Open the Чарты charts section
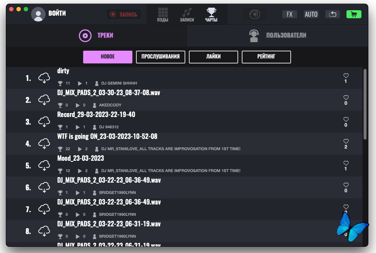The height and width of the screenshot is (253, 376). (x=211, y=15)
